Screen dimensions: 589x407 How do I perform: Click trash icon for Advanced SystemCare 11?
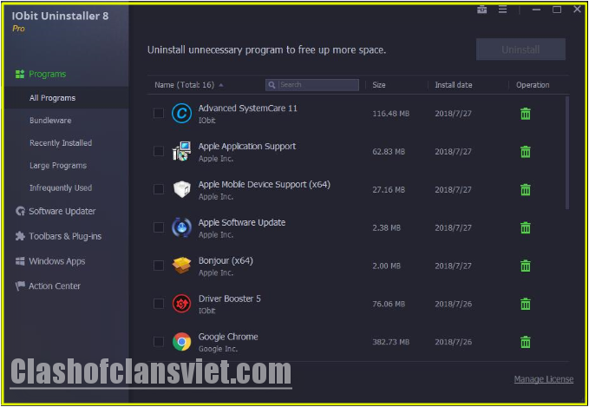click(x=525, y=113)
